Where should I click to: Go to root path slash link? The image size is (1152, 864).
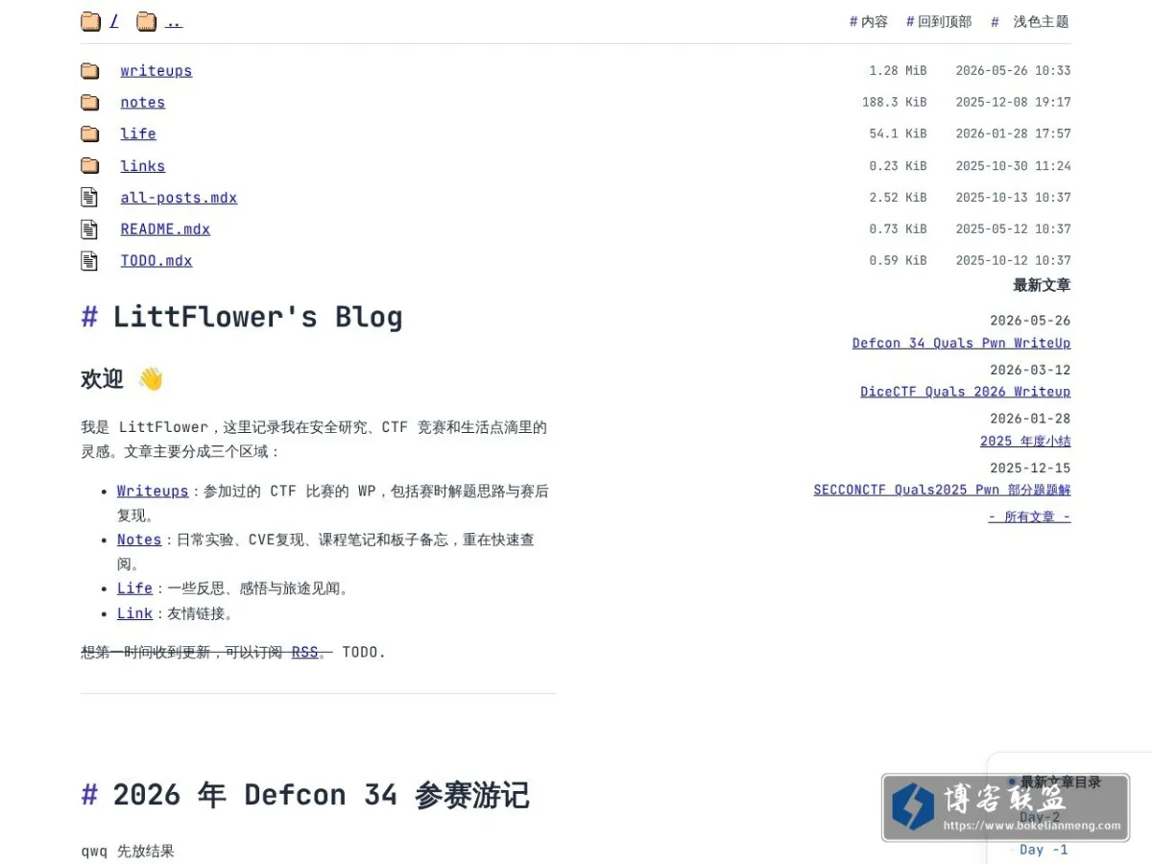click(x=114, y=21)
